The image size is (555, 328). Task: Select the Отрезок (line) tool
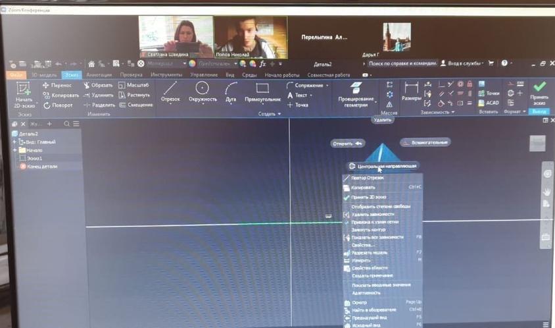pos(170,92)
